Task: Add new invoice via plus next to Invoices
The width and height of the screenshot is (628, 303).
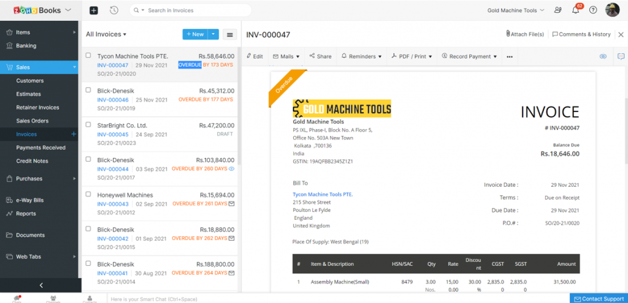Action: [74, 134]
